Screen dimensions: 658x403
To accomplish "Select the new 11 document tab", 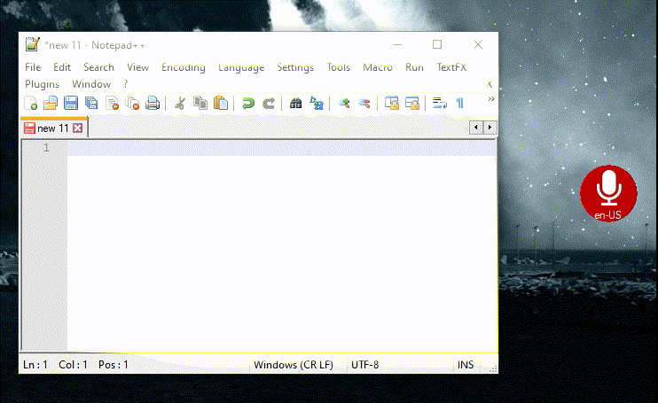I will [x=52, y=128].
